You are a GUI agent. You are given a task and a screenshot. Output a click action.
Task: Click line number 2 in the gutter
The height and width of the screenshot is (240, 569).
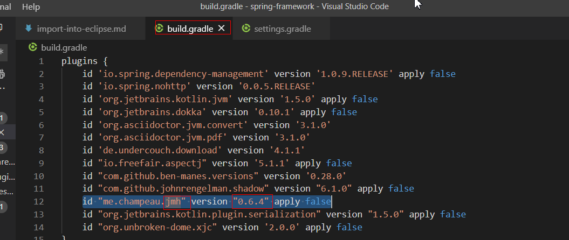click(42, 74)
